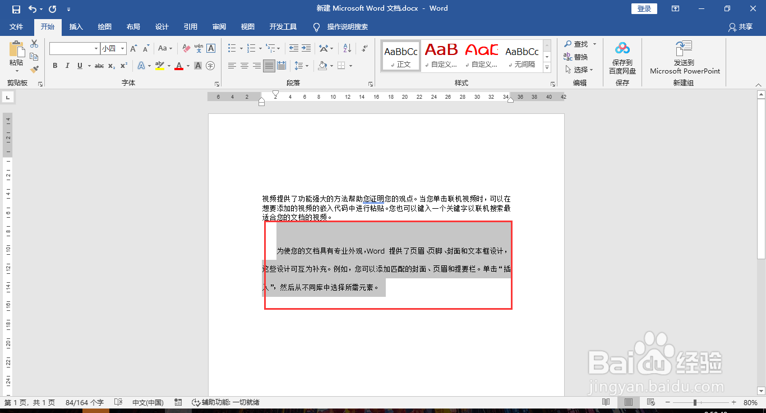Click the word count 84/164 个字 display

pyautogui.click(x=84, y=402)
